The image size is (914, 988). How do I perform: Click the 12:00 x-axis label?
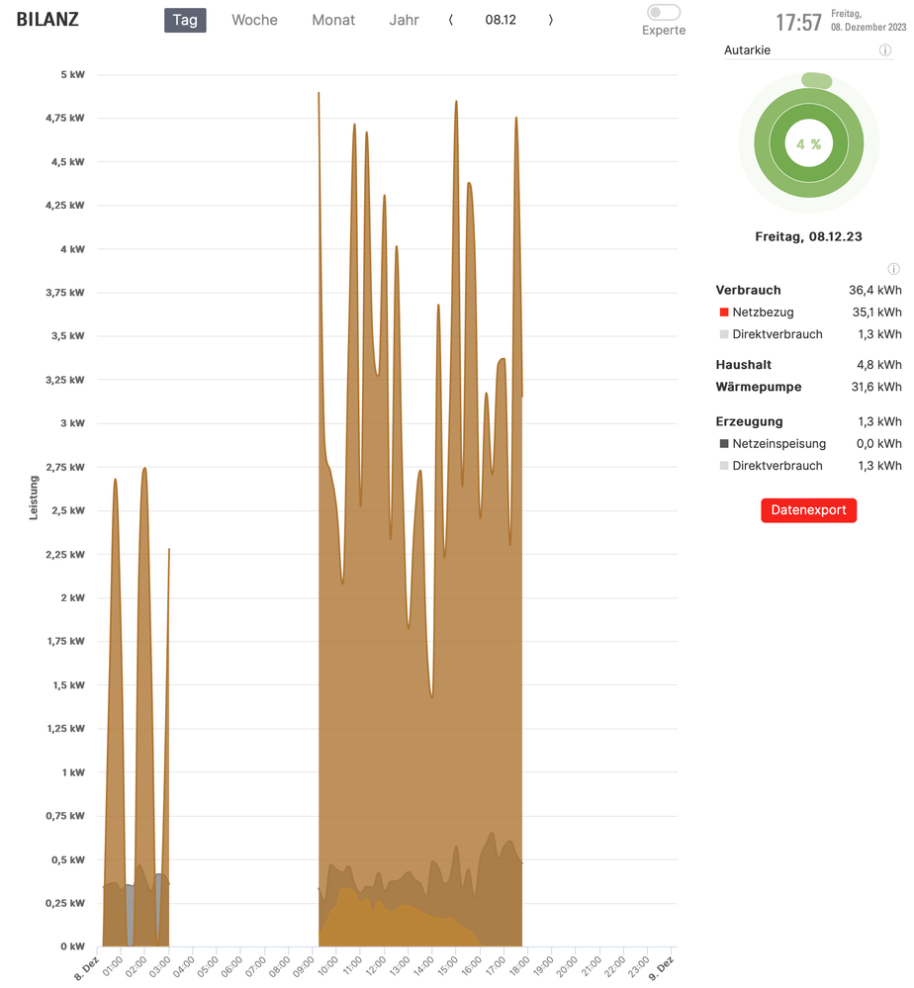(375, 966)
